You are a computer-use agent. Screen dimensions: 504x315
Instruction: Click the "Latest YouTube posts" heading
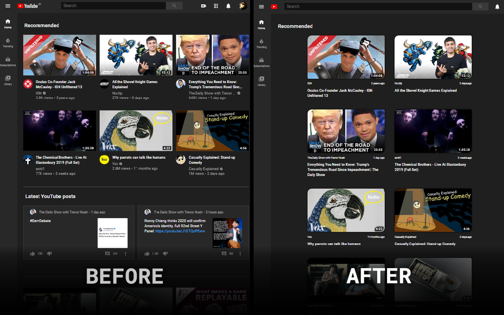(50, 196)
